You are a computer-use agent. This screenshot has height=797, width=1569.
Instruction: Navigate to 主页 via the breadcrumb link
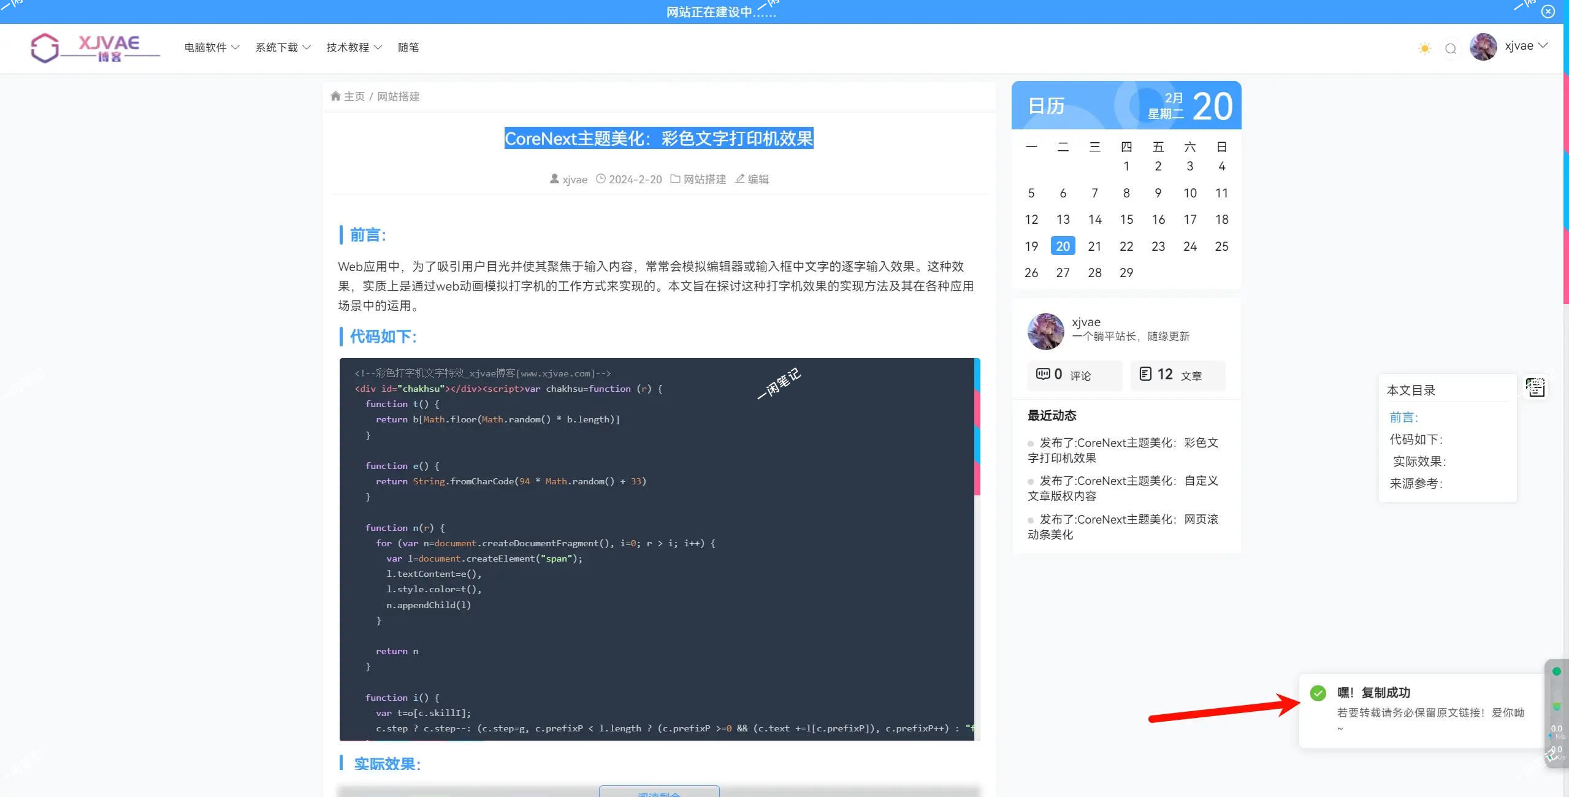pyautogui.click(x=354, y=96)
